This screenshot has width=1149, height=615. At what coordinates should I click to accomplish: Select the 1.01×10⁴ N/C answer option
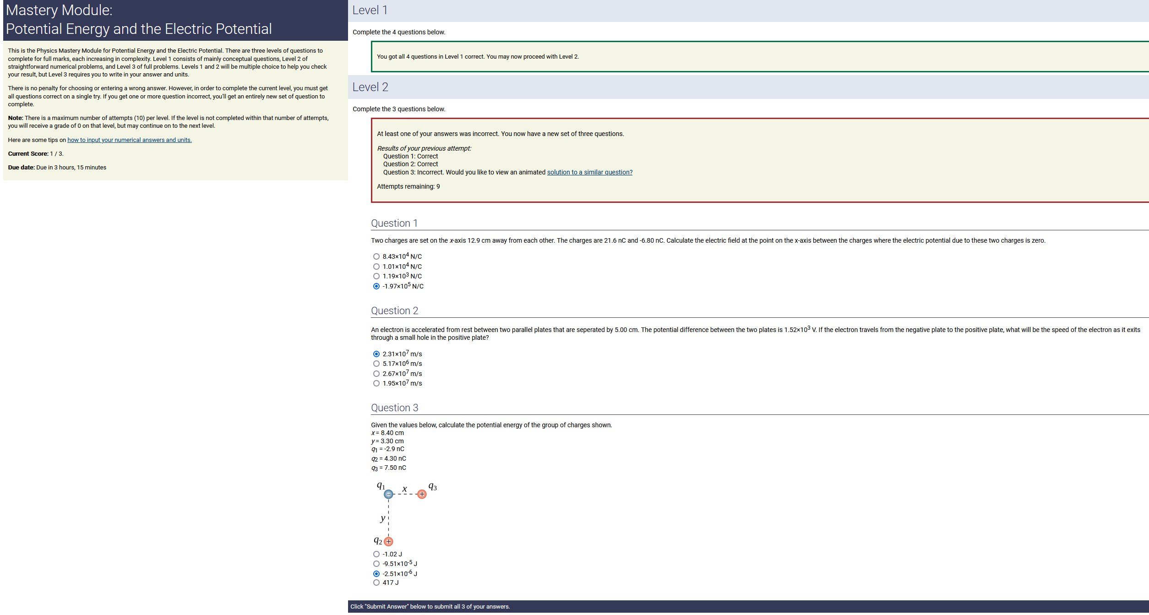point(376,267)
